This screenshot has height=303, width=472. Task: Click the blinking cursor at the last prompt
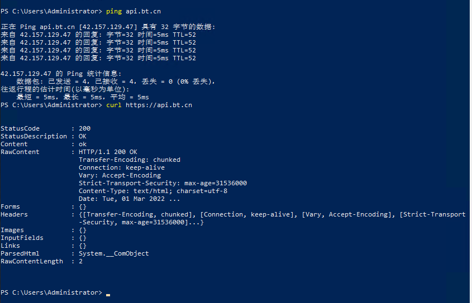point(108,295)
